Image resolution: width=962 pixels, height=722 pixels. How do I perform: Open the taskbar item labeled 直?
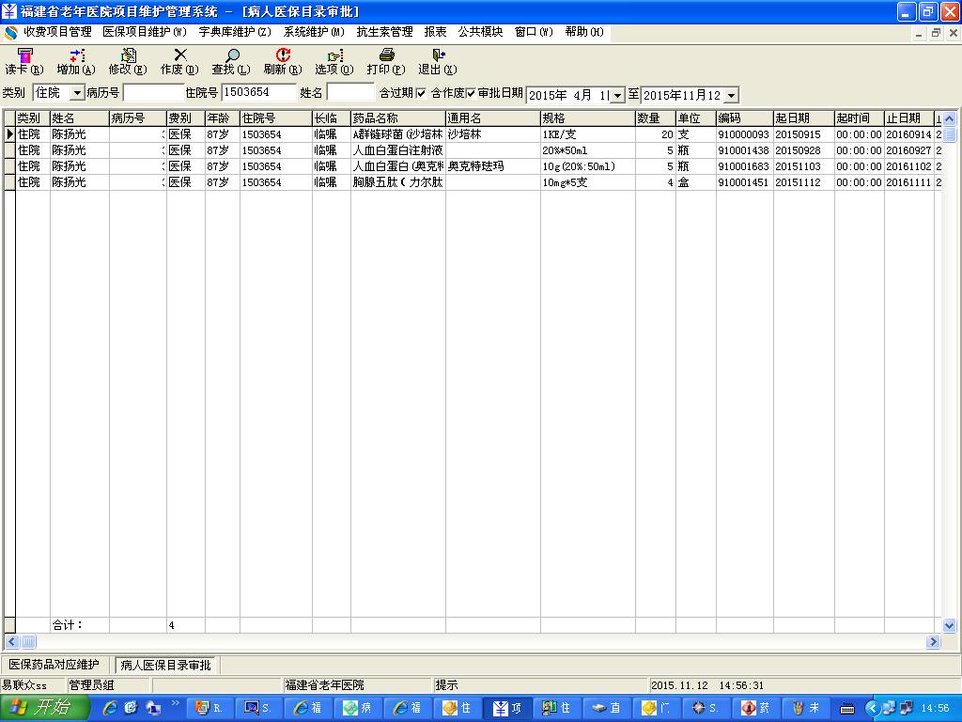(x=608, y=709)
